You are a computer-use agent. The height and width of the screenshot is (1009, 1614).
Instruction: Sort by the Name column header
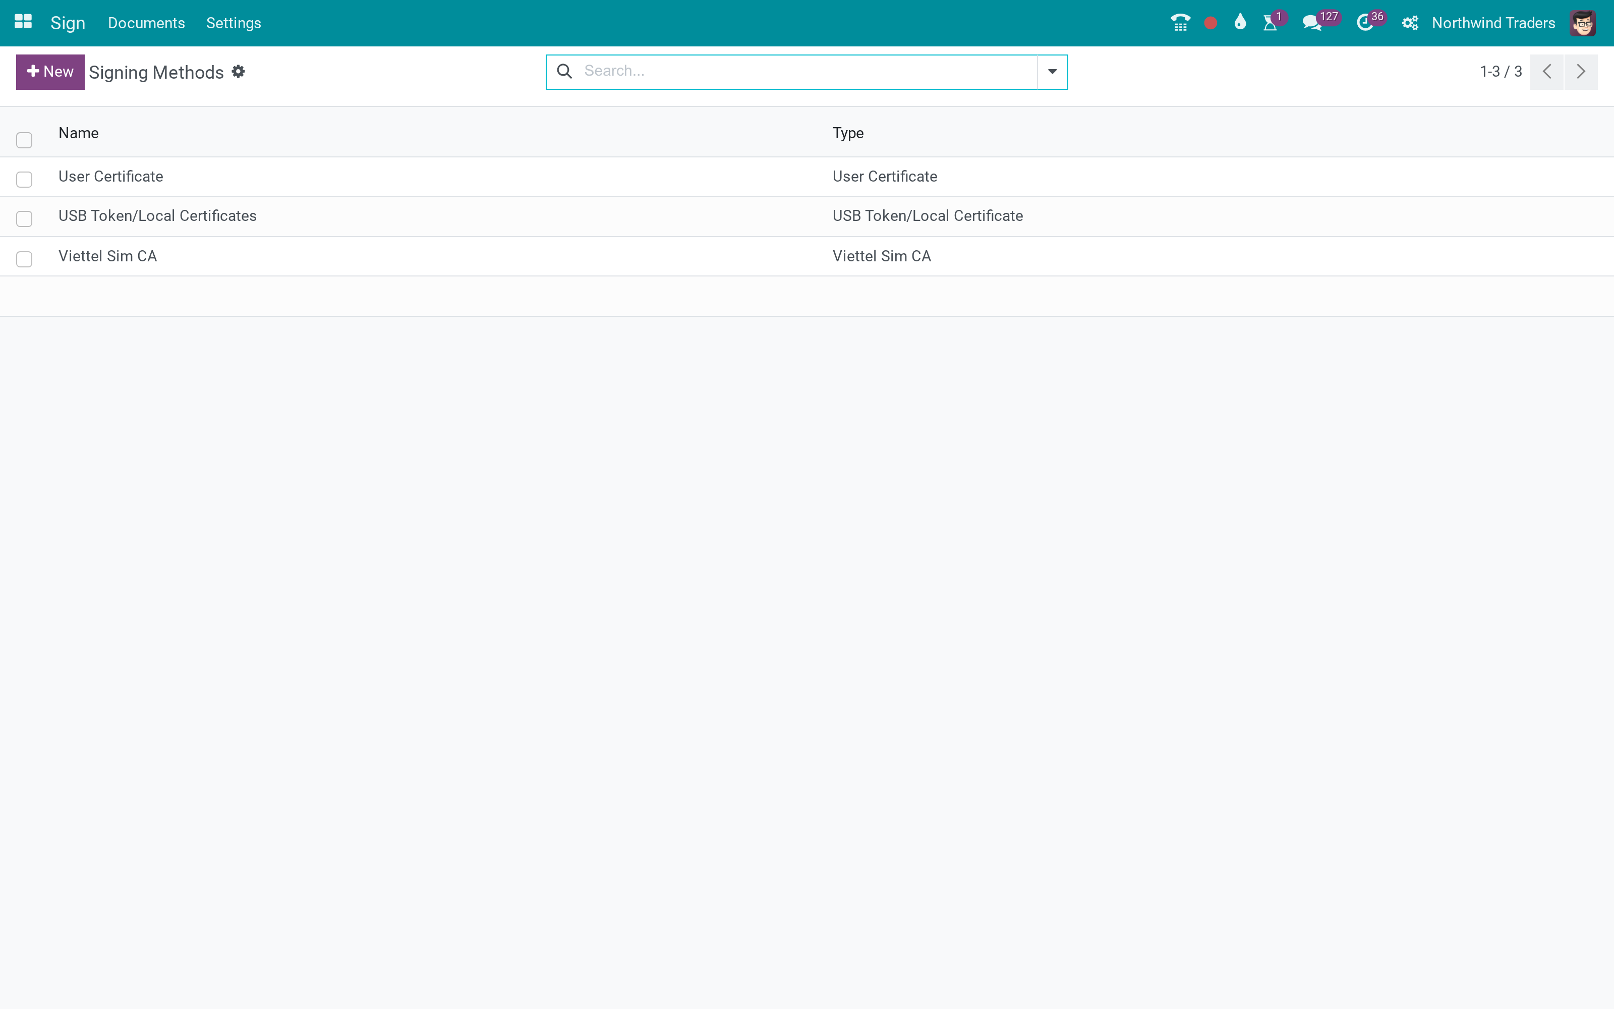coord(79,133)
